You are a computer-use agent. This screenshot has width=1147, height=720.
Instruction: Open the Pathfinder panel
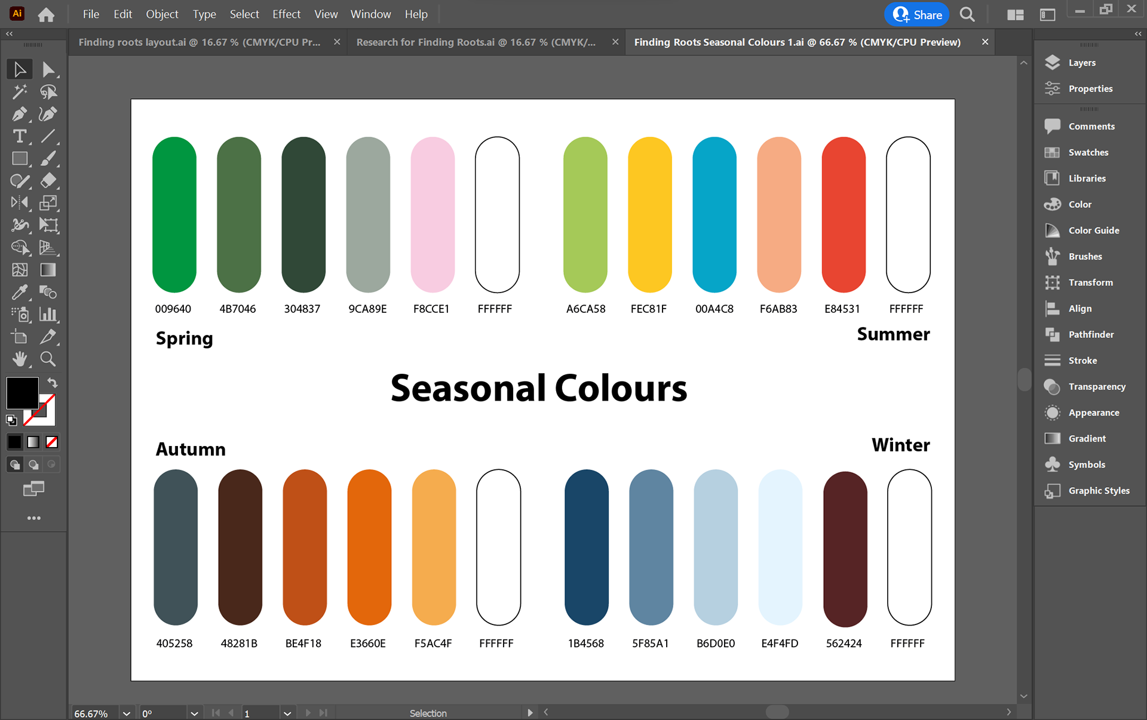click(1090, 334)
